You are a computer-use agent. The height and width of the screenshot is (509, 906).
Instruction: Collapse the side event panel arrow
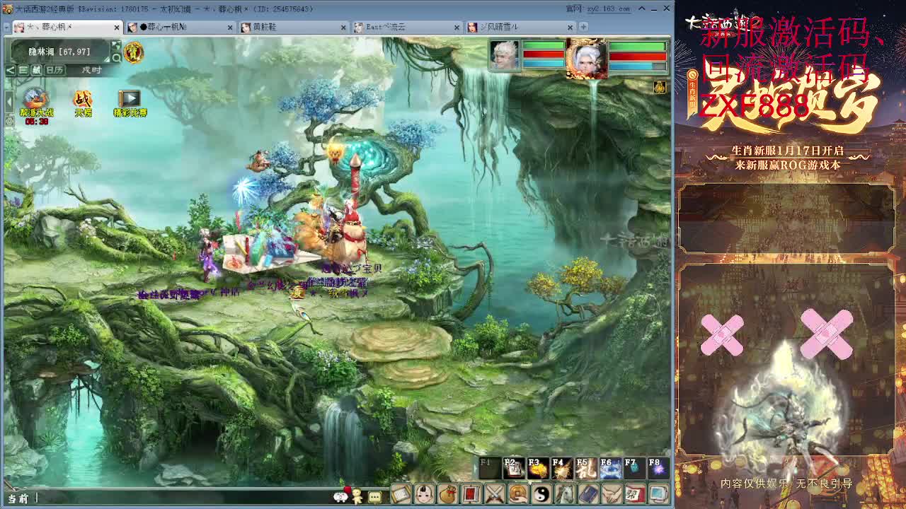(x=8, y=103)
